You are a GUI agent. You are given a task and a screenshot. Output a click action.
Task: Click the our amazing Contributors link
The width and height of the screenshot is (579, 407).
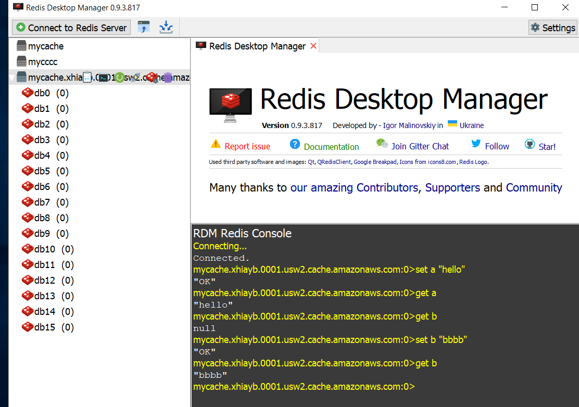pos(354,188)
